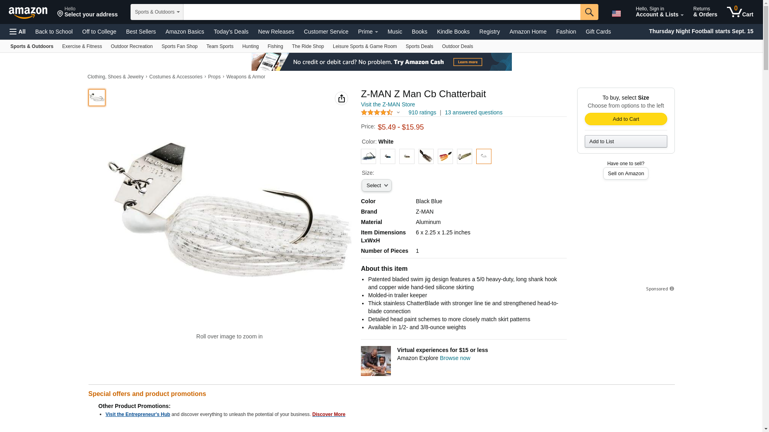Click into the search input field
Image resolution: width=769 pixels, height=432 pixels.
pos(381,12)
